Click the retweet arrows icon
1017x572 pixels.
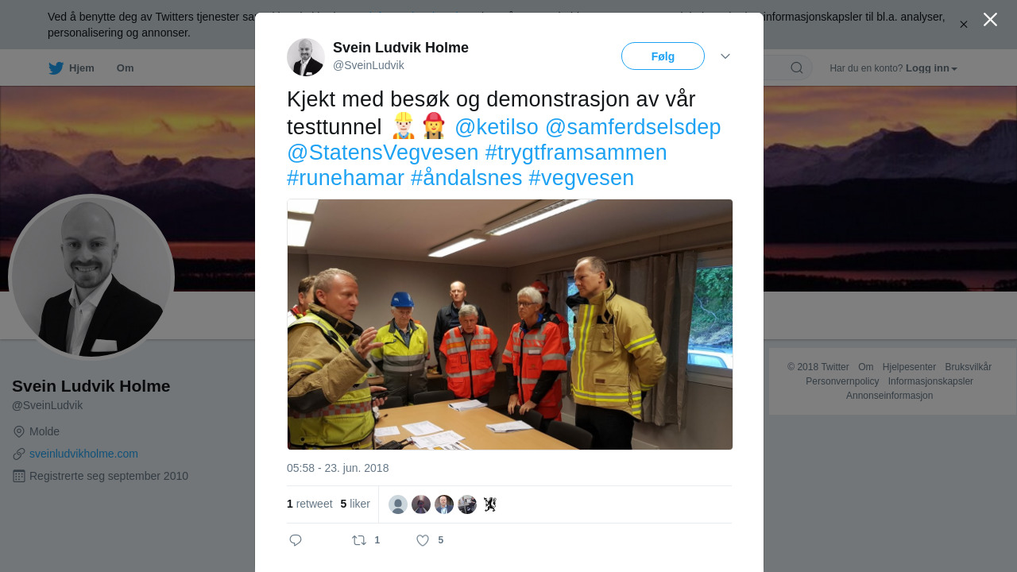(359, 540)
